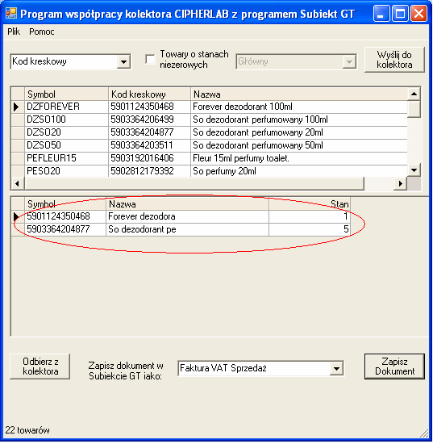
Task: Click the horizontal scrollbar thumb of the products grid
Action: click(x=194, y=183)
